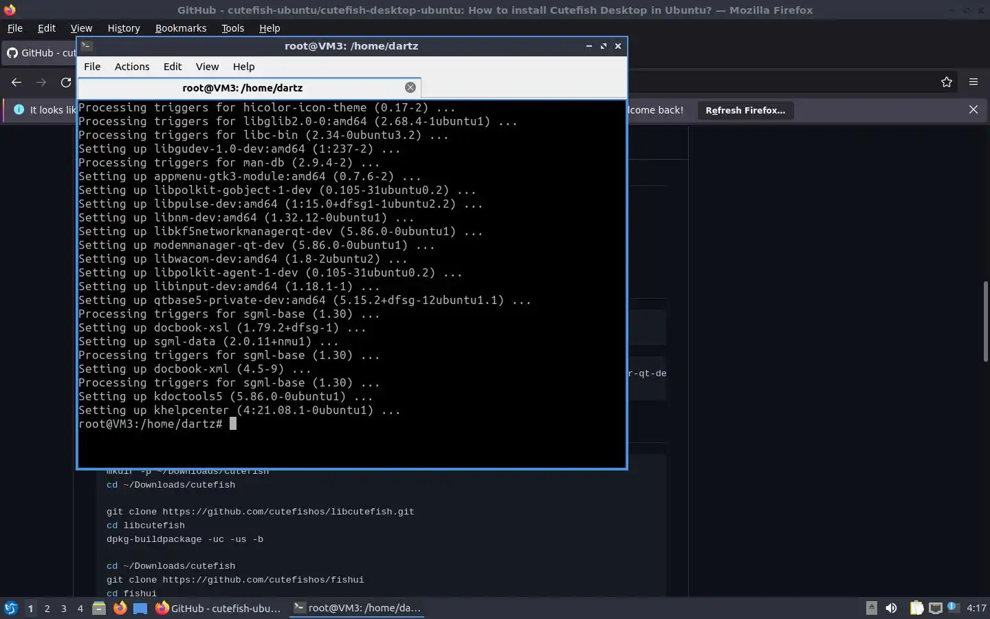Click the notification bar info icon
This screenshot has height=619, width=990.
click(x=19, y=110)
